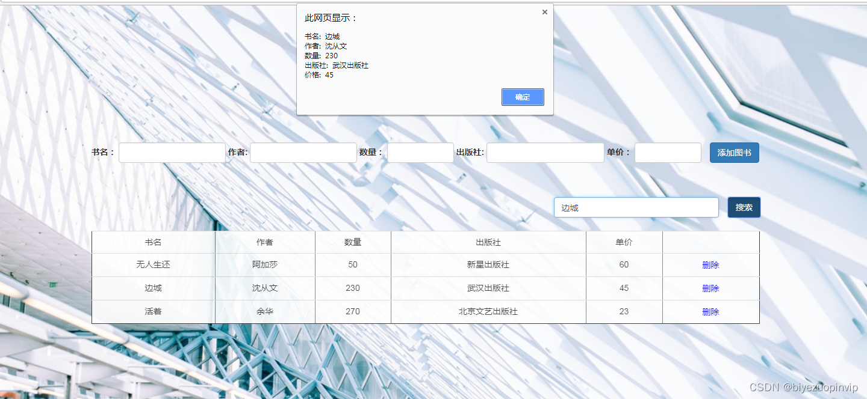Remove 活着 using its 删除 link

(710, 311)
